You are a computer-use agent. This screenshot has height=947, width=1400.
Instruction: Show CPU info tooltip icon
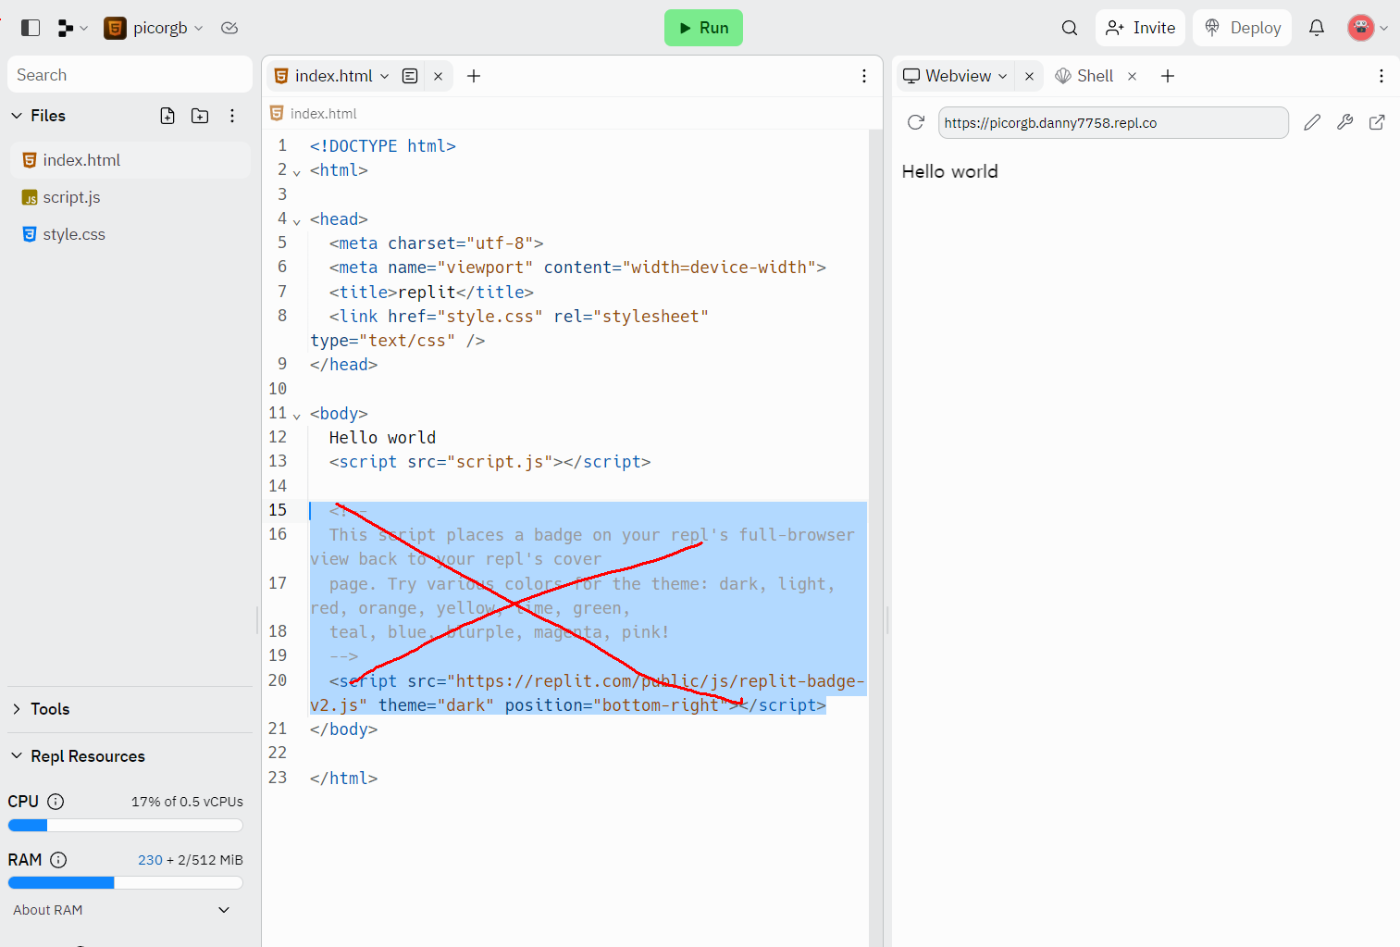point(56,802)
